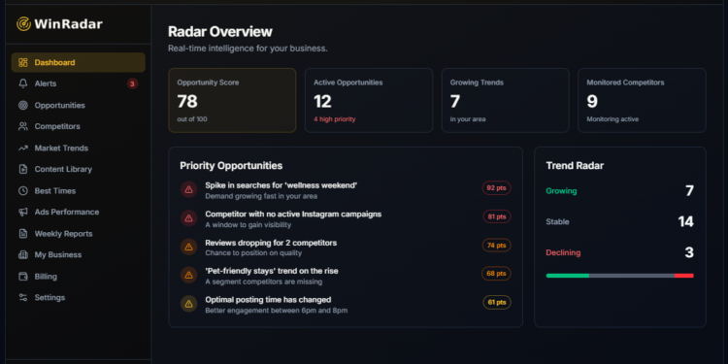
Task: Select Content Library in sidebar
Action: pos(78,169)
